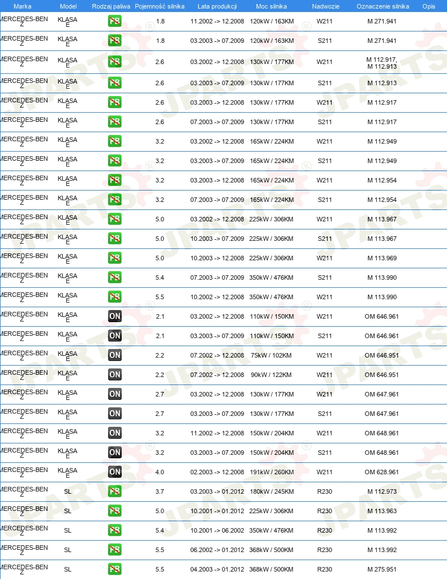Click the petrol icon in the M 112.954 W211 row

[x=115, y=180]
